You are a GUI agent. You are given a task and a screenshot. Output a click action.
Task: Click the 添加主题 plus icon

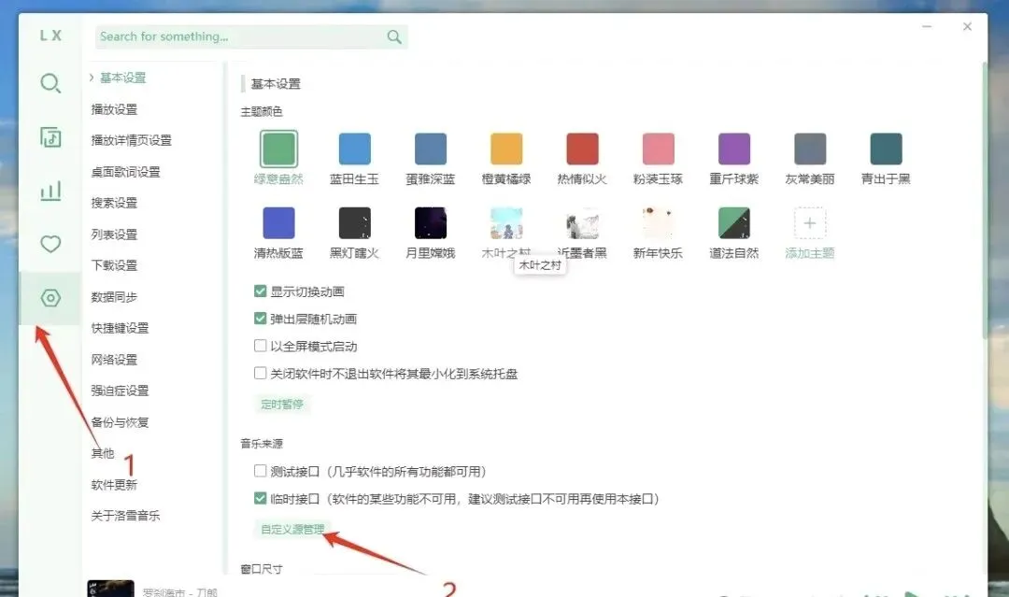(810, 222)
